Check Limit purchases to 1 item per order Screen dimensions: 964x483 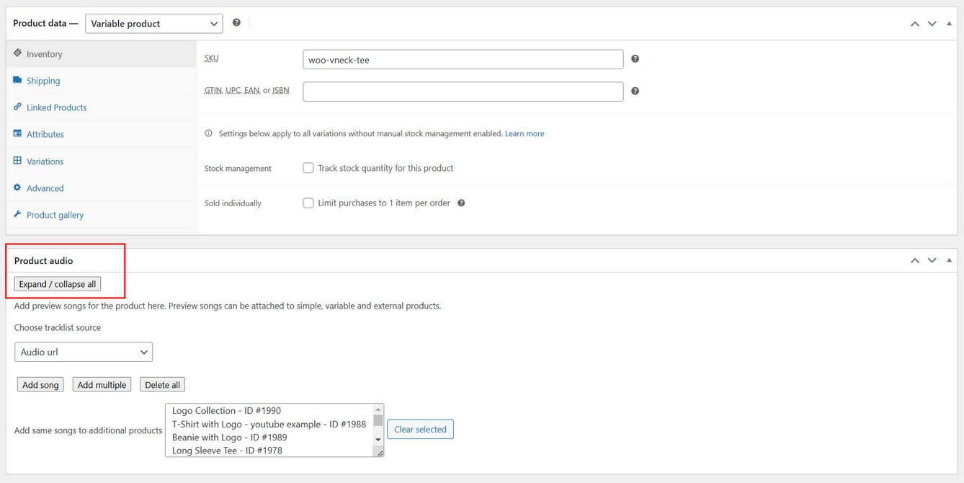click(x=308, y=203)
